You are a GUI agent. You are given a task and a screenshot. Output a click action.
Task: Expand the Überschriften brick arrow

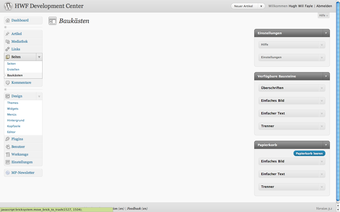point(322,88)
